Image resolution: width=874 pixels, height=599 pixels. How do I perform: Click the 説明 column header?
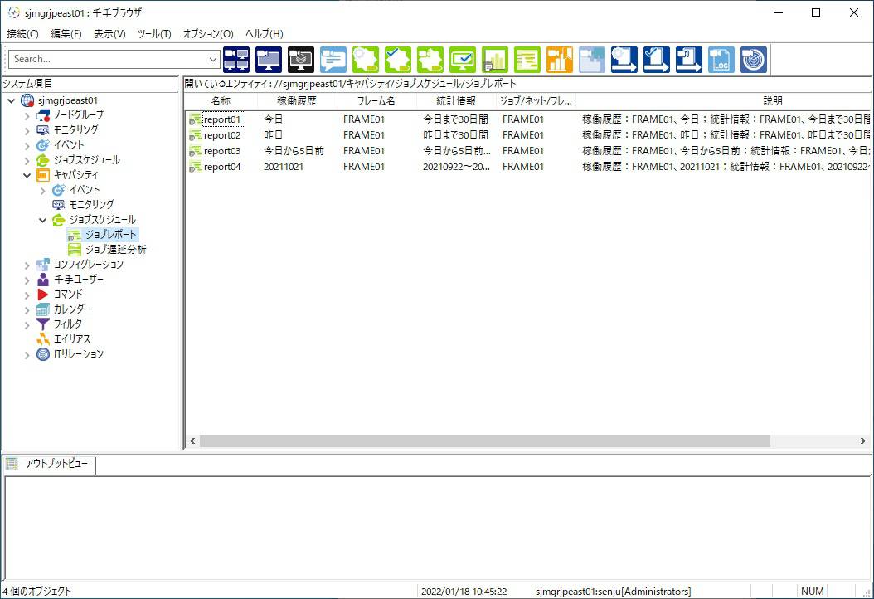point(773,101)
